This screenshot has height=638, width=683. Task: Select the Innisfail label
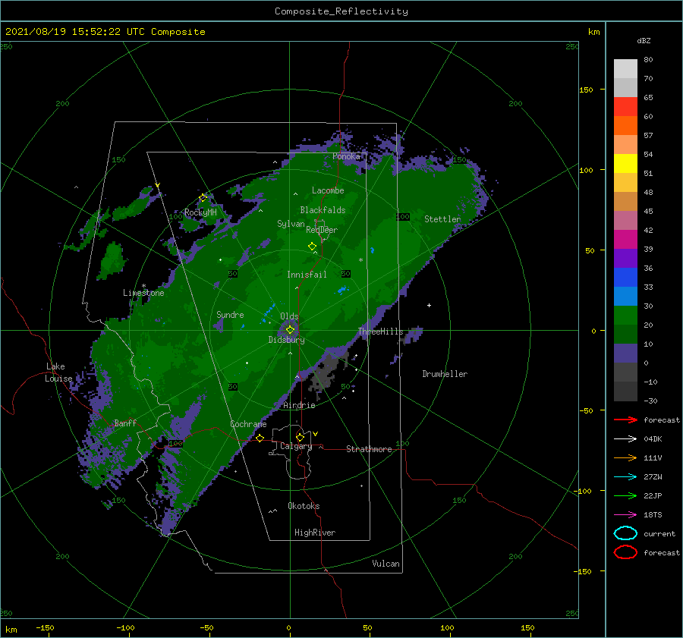tap(307, 275)
